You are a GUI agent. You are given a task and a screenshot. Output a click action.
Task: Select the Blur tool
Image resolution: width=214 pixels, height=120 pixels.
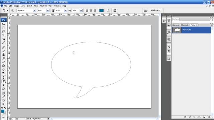coord(4,69)
